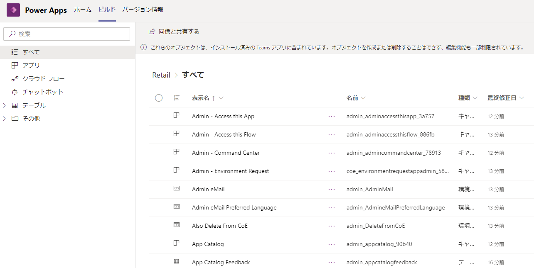Open more options for Also Delete From CoE
Screen dimensions: 534x268
coord(331,226)
